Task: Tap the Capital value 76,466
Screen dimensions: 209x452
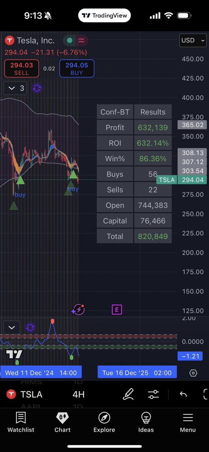Action: 153,221
